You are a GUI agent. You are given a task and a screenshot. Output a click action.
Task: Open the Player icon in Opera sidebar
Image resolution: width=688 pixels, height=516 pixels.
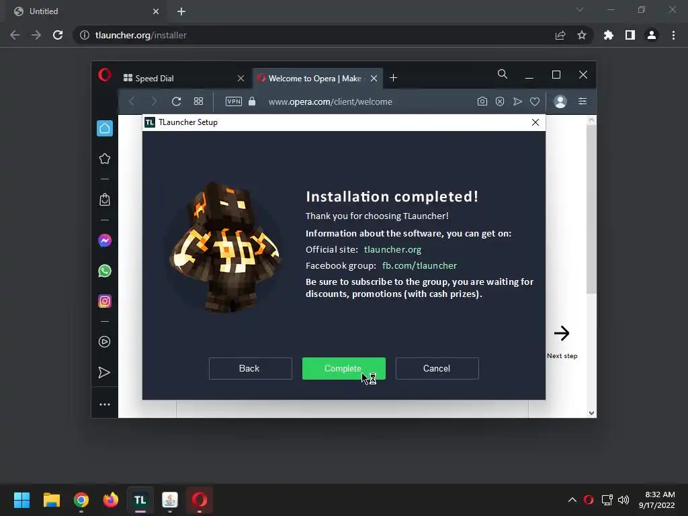click(104, 342)
